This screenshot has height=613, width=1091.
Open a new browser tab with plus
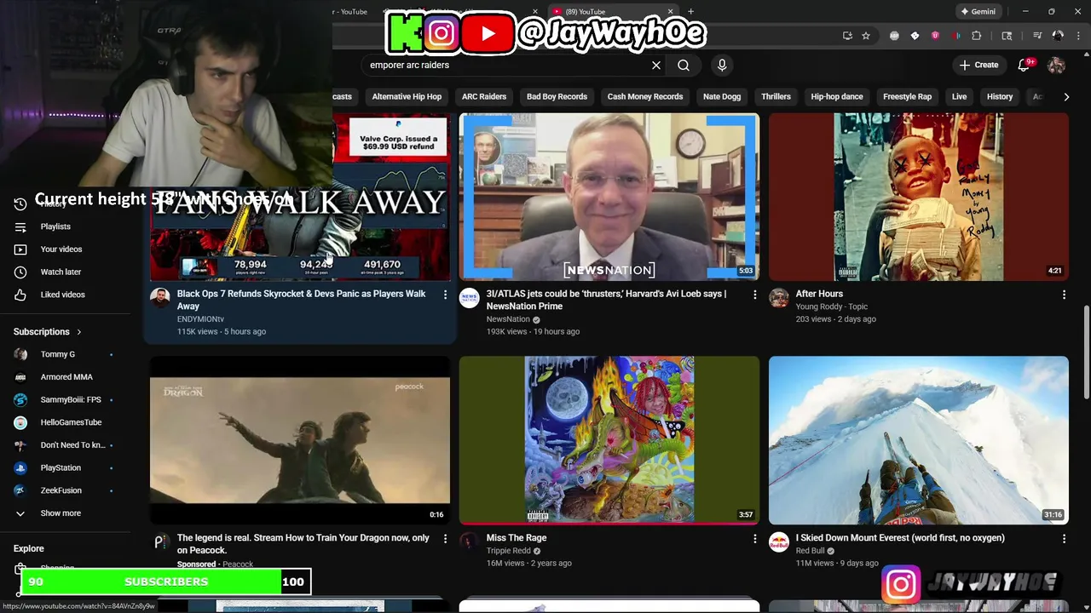690,12
